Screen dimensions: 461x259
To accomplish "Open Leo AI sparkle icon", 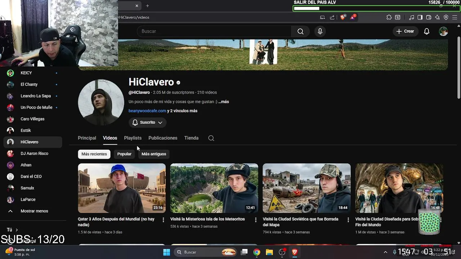I will [x=437, y=17].
